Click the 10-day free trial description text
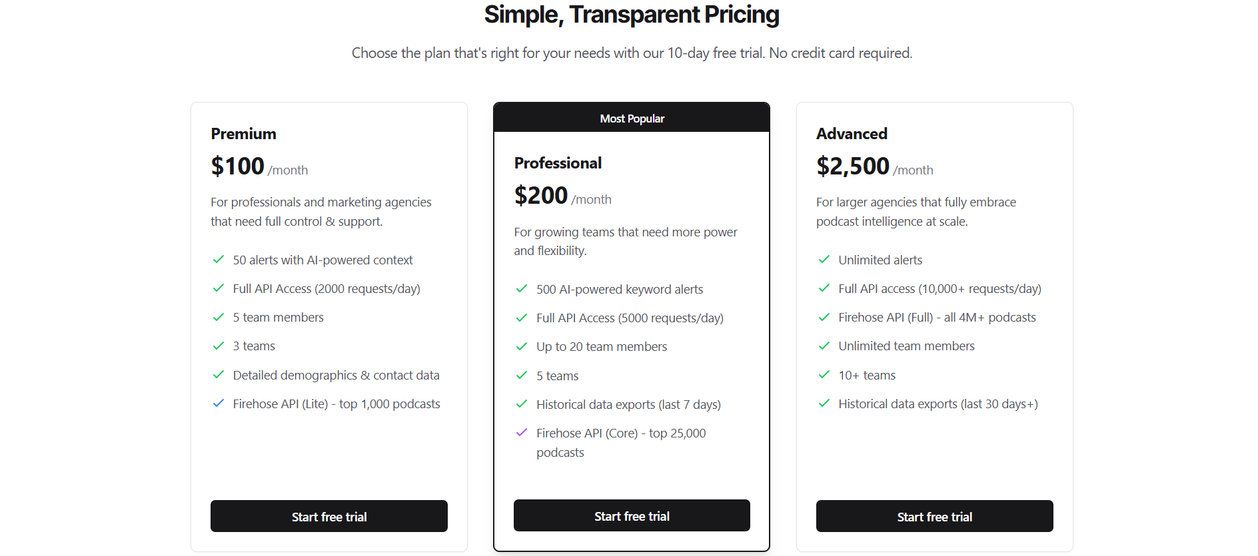 tap(631, 53)
